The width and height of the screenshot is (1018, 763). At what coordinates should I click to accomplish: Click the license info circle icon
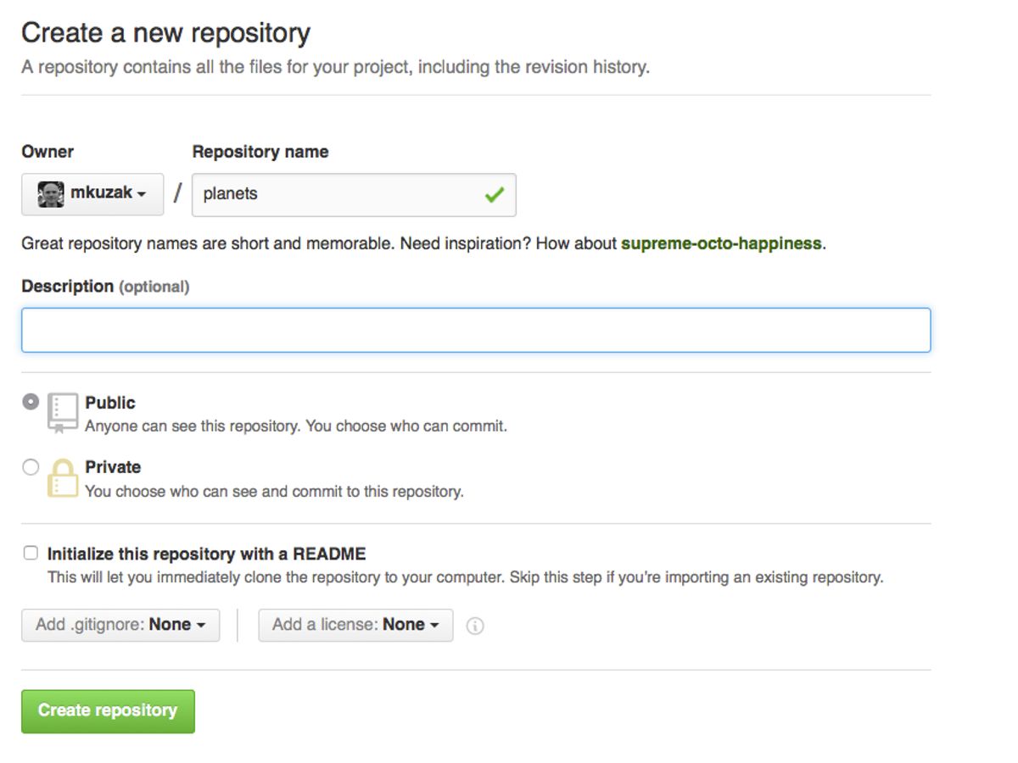click(x=476, y=626)
